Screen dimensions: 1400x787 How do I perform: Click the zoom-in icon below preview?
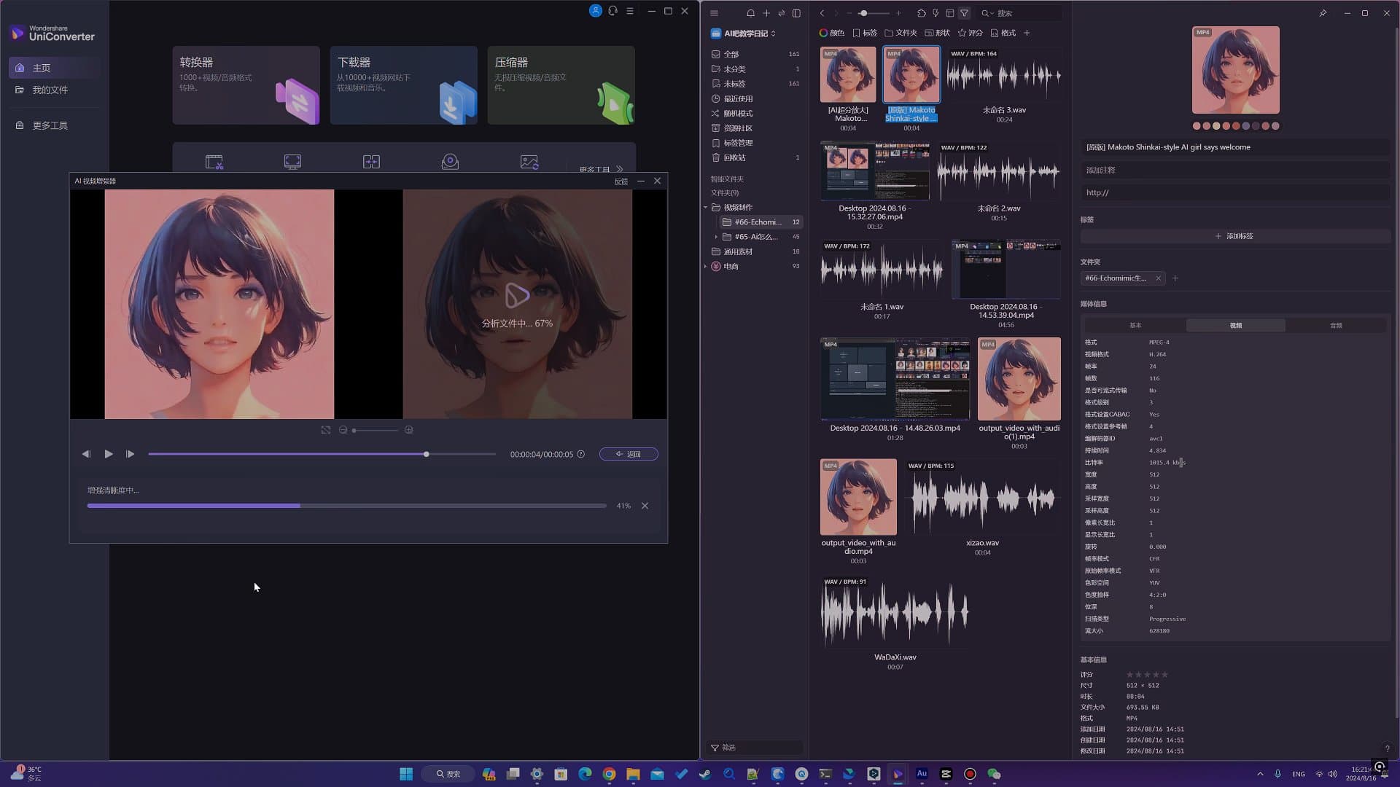click(x=408, y=430)
